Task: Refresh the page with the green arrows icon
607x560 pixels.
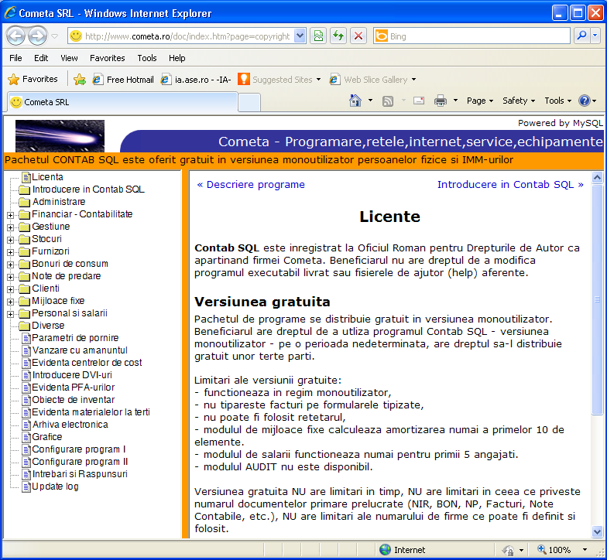Action: (x=338, y=36)
